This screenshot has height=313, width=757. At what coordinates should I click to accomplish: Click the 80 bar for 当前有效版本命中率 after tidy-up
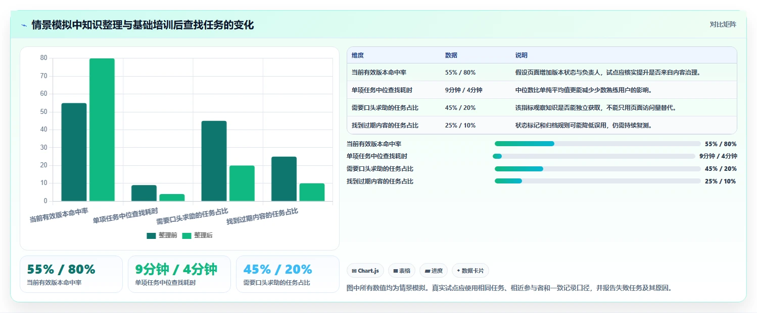pos(102,130)
